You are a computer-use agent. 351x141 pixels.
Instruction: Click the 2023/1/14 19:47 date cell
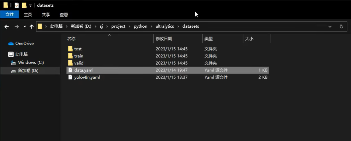172,70
